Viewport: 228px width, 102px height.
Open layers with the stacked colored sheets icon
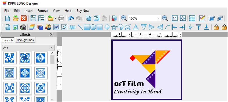32,27
